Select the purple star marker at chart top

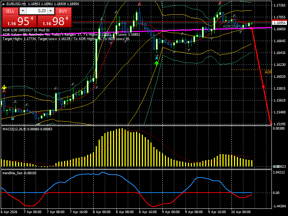point(139,3)
